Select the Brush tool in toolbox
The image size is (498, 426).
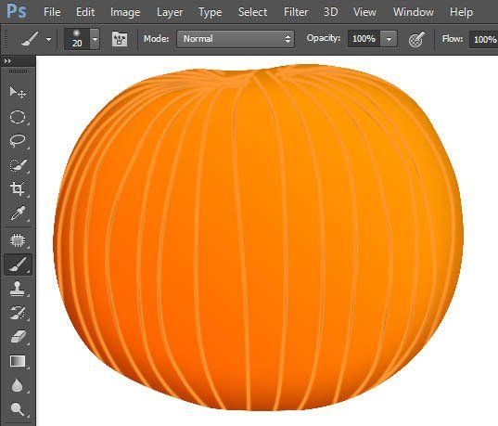pyautogui.click(x=18, y=265)
